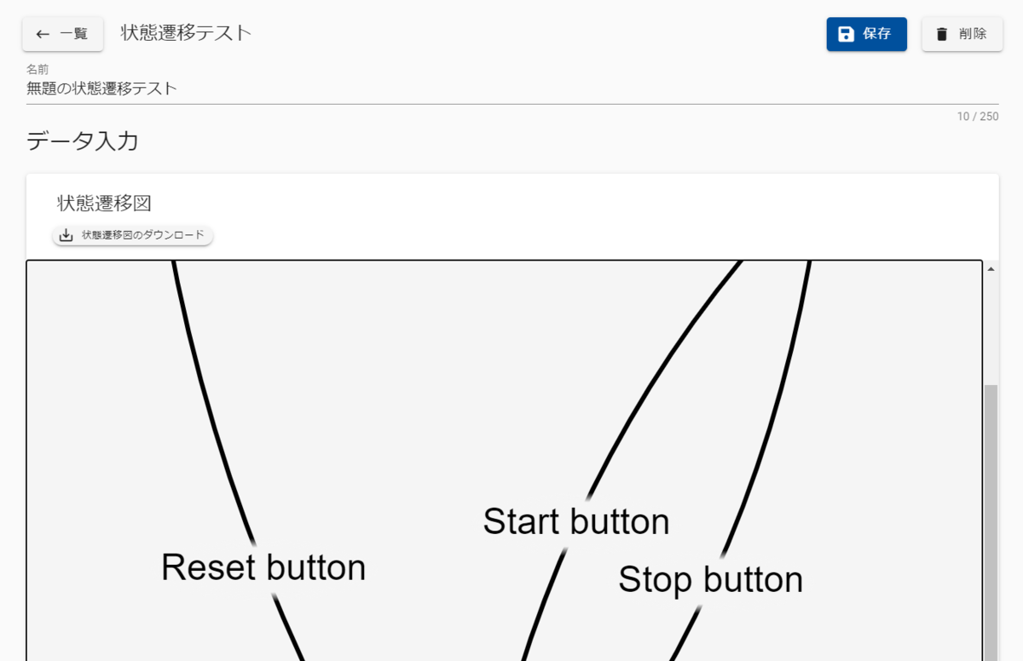Viewport: 1023px width, 661px height.
Task: Click the trash icon on the 削除 button
Action: [942, 34]
